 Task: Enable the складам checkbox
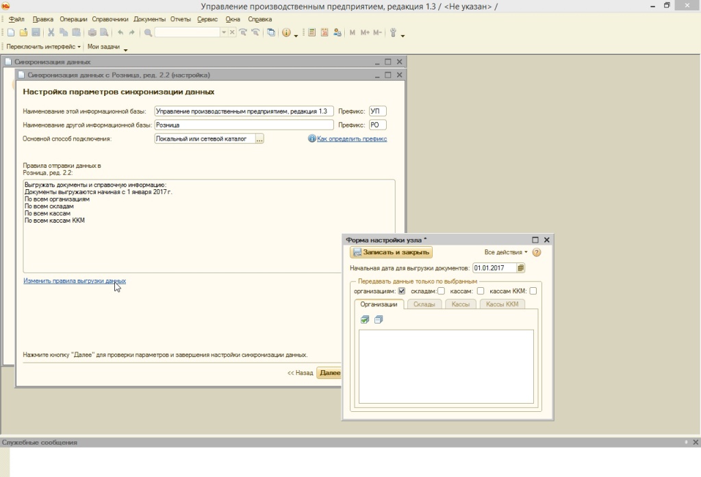[x=441, y=291]
